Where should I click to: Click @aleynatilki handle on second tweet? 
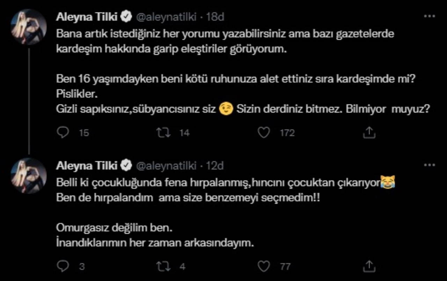166,166
